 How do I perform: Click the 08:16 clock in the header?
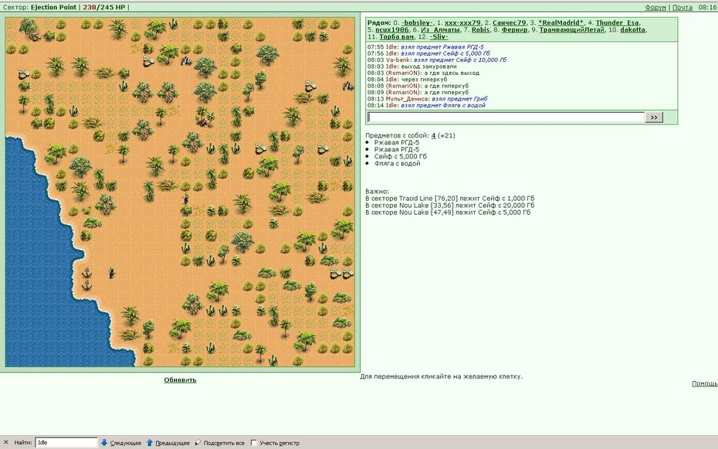click(x=707, y=7)
